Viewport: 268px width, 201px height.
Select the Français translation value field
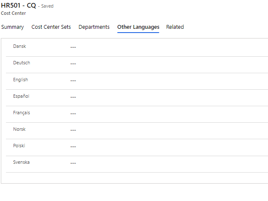[x=165, y=113]
